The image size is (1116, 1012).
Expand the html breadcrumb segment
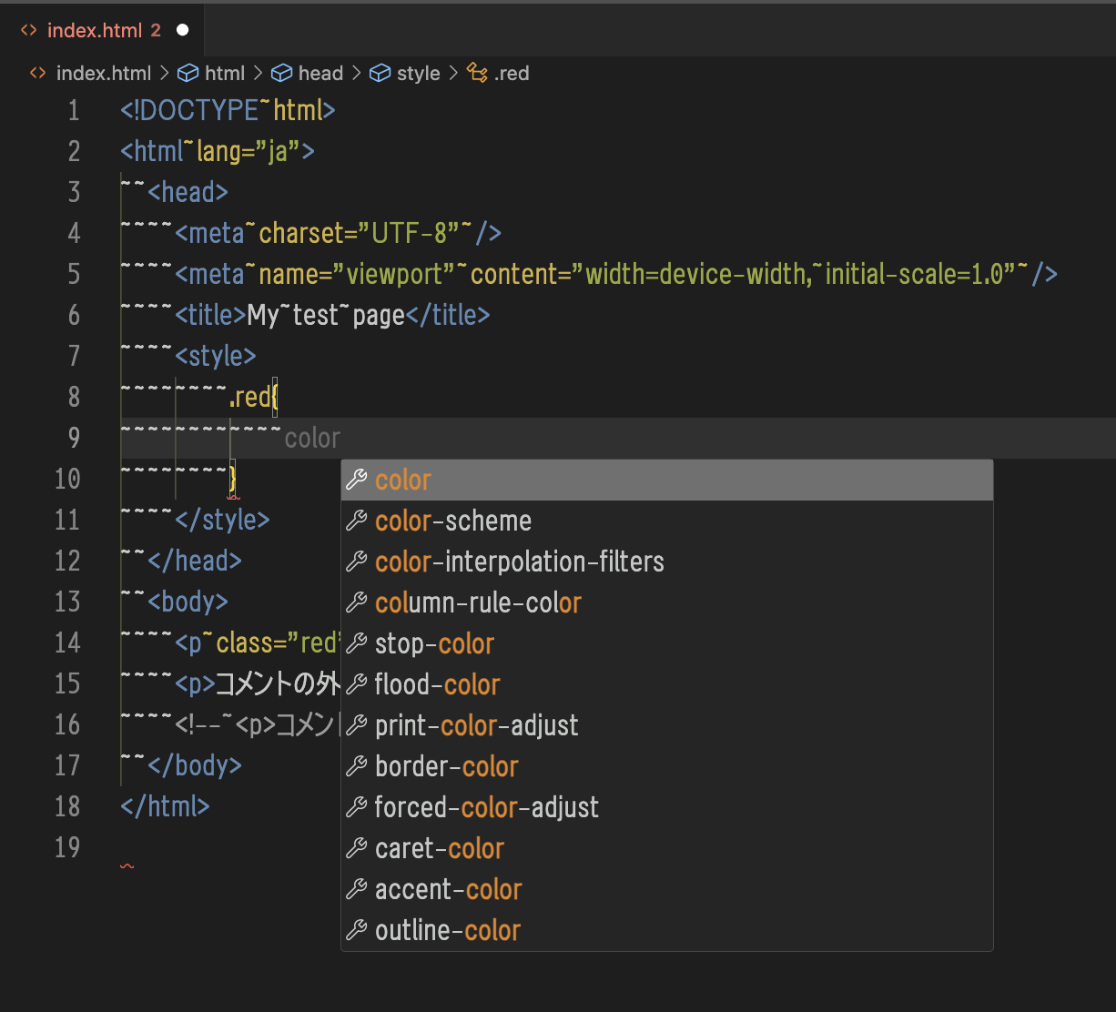coord(224,74)
